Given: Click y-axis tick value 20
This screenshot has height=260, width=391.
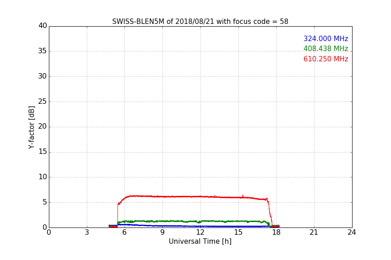Looking at the screenshot, I should coord(43,127).
